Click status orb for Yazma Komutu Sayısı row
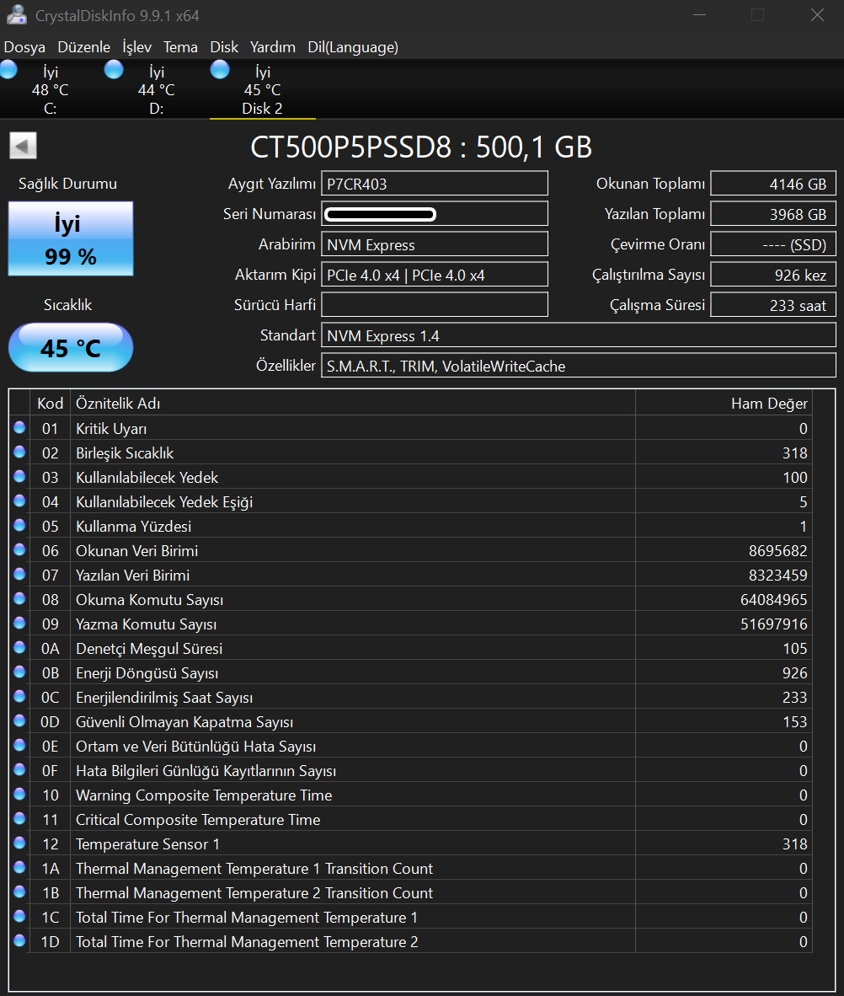844x996 pixels. tap(19, 624)
